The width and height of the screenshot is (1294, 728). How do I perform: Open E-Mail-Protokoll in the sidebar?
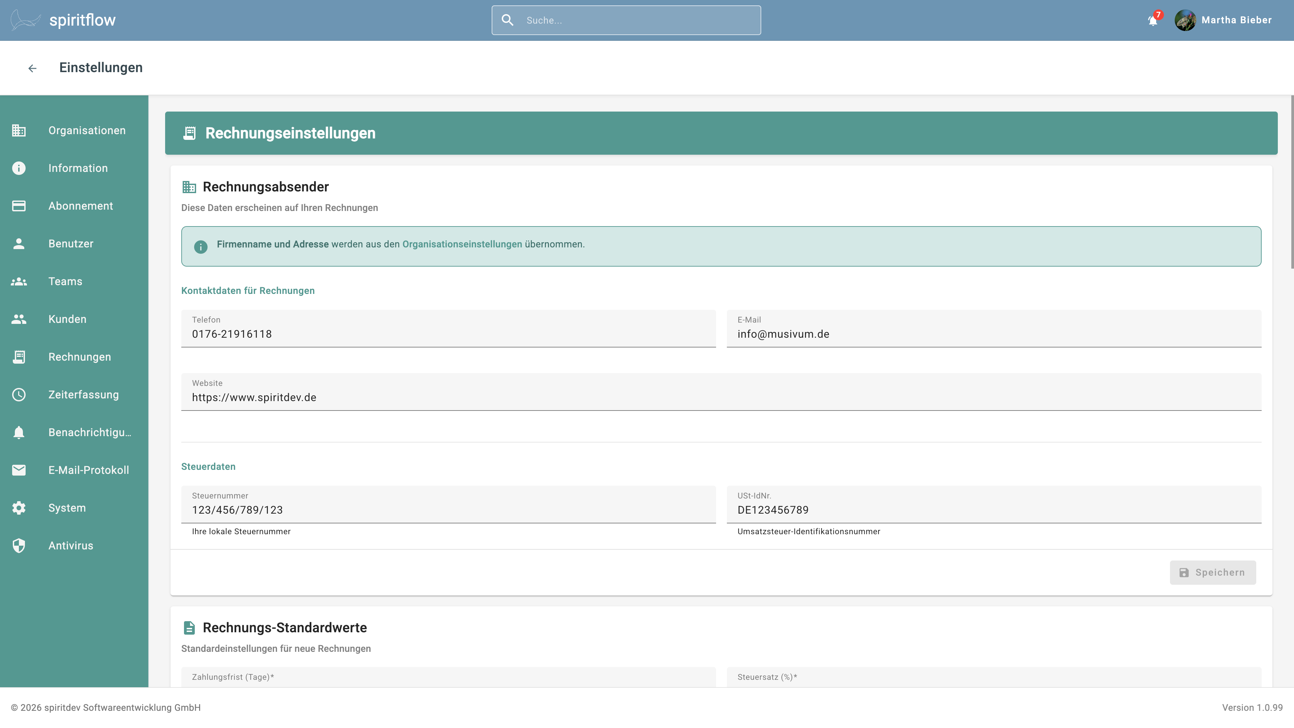coord(74,470)
